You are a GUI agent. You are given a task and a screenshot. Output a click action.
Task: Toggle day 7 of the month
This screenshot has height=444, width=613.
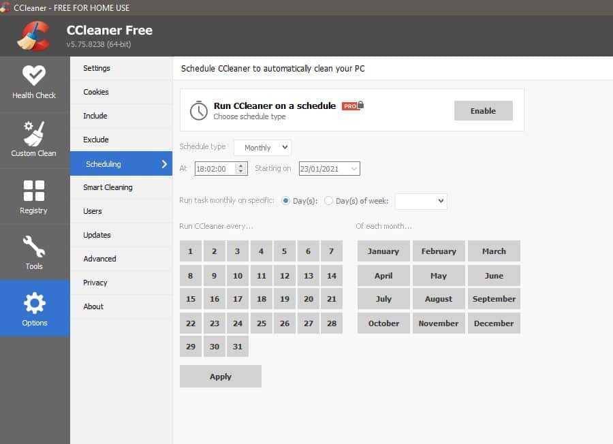click(332, 251)
